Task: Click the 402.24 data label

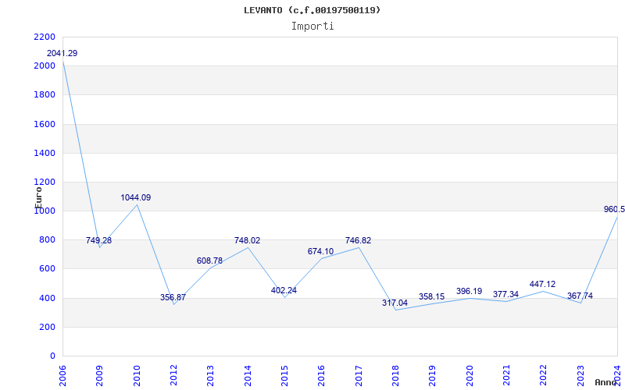Action: click(284, 290)
